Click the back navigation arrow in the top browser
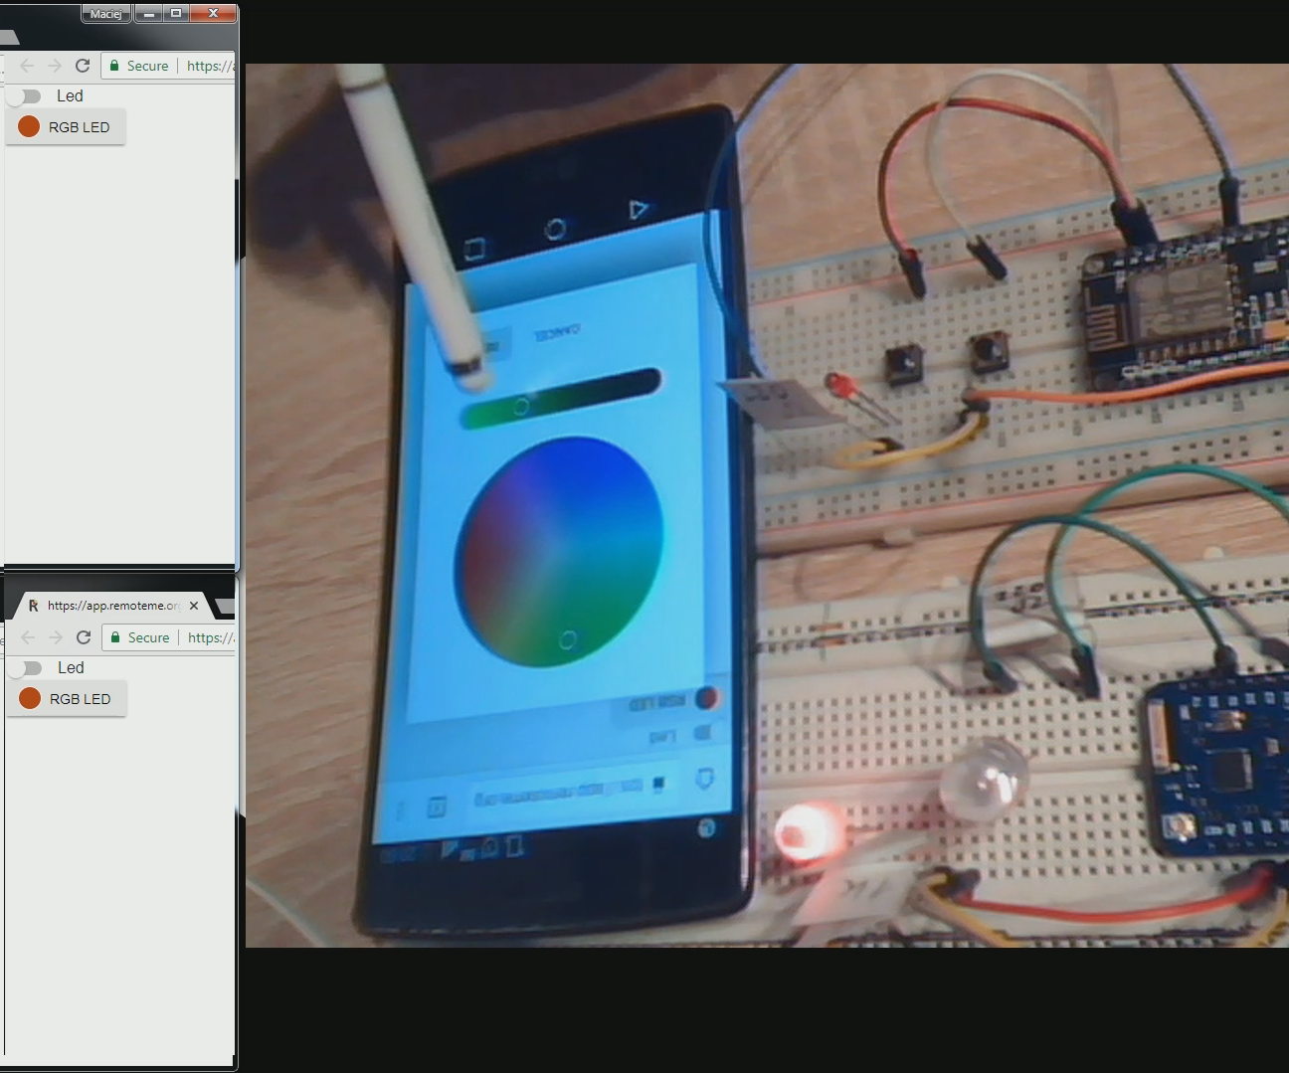 pyautogui.click(x=26, y=66)
